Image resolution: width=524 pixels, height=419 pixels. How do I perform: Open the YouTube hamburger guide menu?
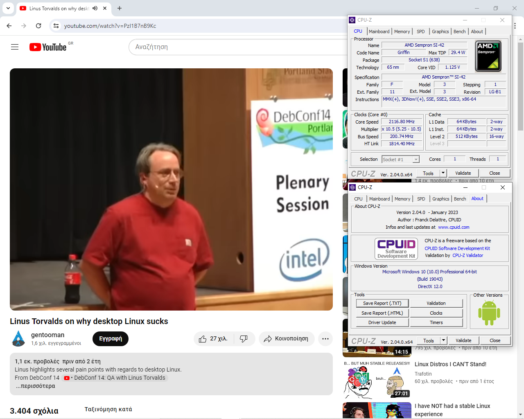[15, 47]
